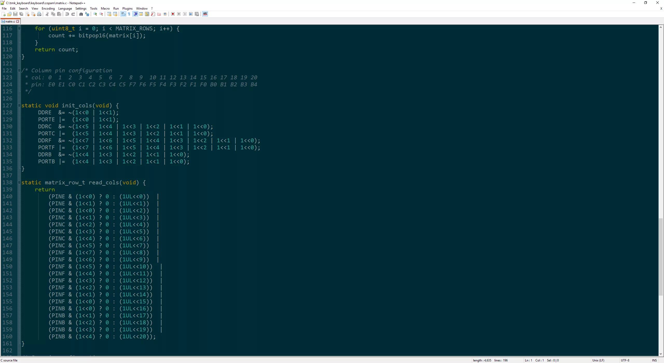Close the matrix.c tab with its X
This screenshot has height=363, width=664.
18,22
